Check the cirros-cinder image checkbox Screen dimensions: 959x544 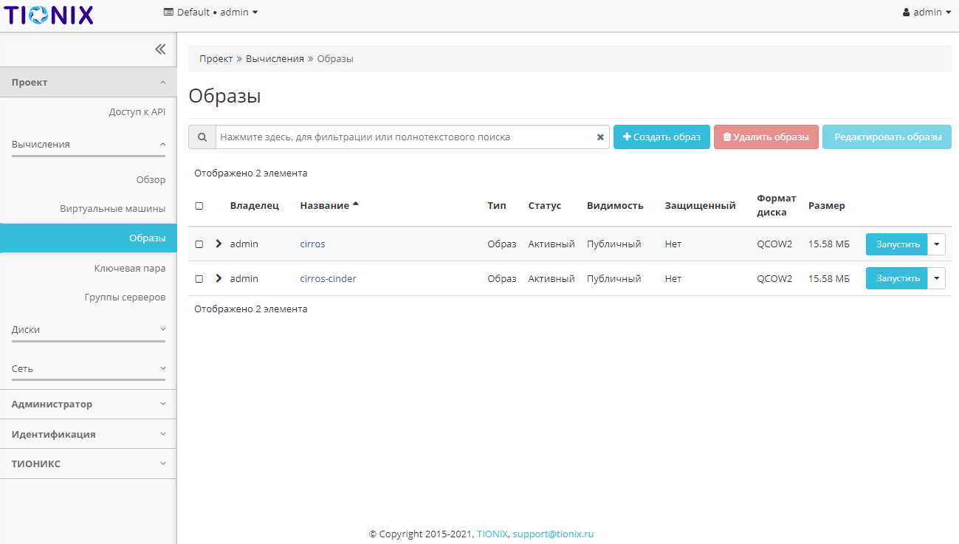click(x=199, y=279)
